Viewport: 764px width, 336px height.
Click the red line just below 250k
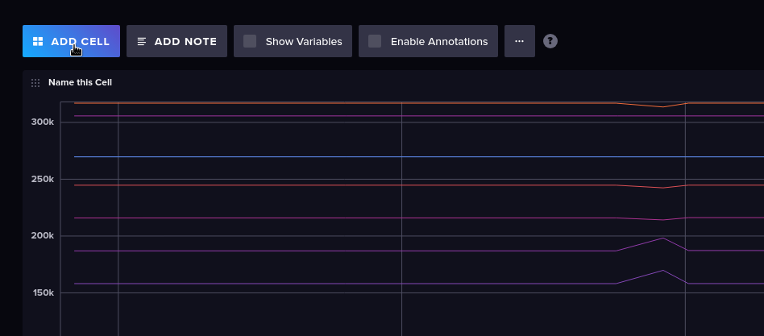tap(322, 185)
